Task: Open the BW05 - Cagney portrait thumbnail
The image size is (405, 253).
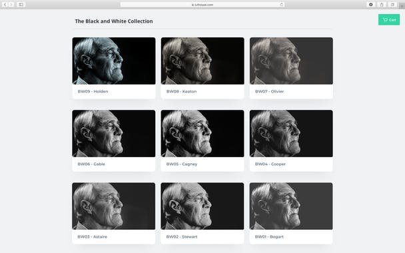Action: click(202, 133)
